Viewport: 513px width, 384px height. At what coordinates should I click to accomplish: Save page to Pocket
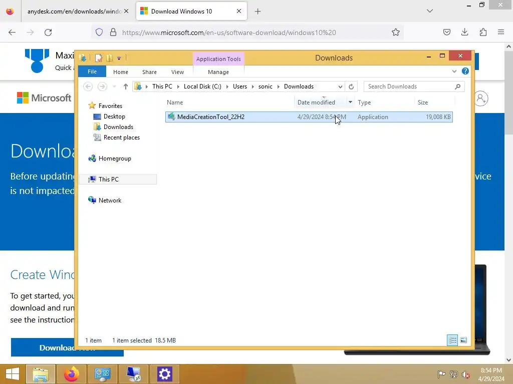pos(446,32)
